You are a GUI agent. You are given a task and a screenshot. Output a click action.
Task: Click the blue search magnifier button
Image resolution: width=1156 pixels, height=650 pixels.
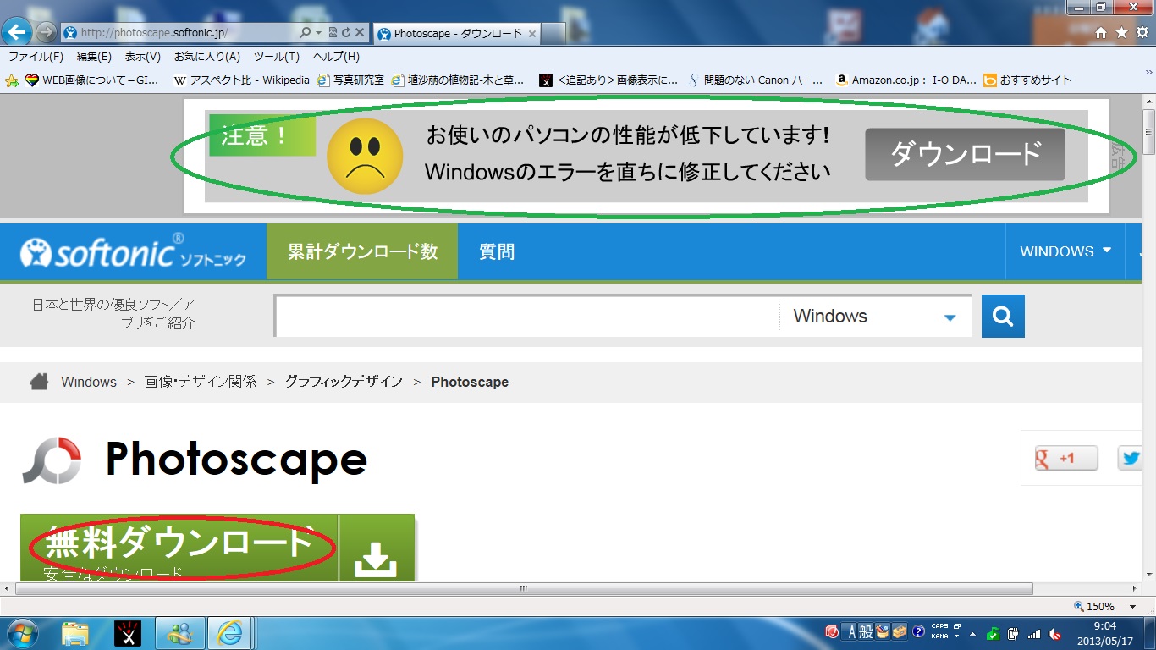(1003, 316)
